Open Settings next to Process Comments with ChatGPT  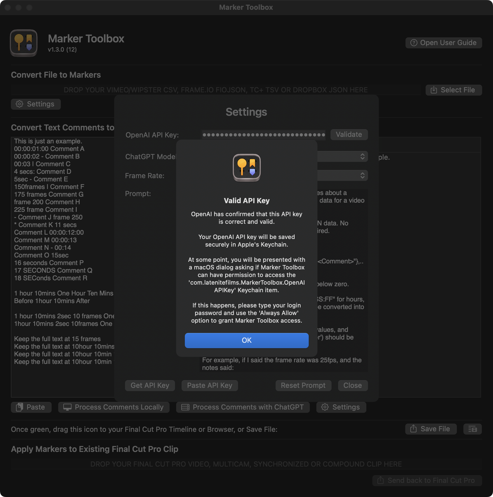click(341, 407)
